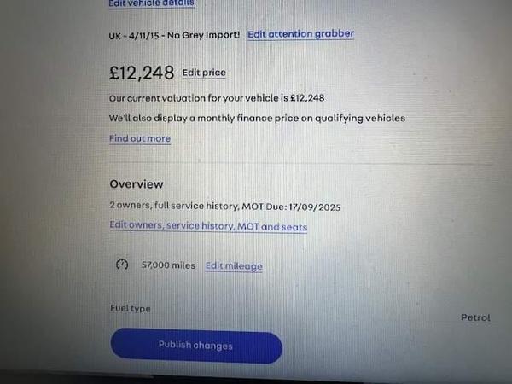This screenshot has width=512, height=384.
Task: Select the Overview section heading
Action: [137, 184]
